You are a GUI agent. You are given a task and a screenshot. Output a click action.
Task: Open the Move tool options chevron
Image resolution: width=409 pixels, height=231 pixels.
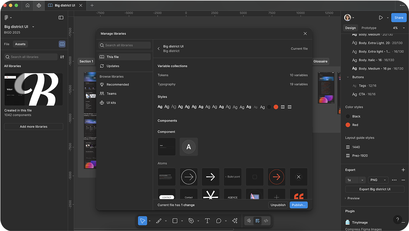150,221
